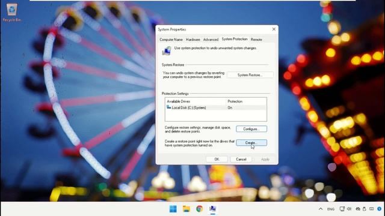Screen dimensions: 385x216
Task: Click the Cancel button
Action: (241, 160)
